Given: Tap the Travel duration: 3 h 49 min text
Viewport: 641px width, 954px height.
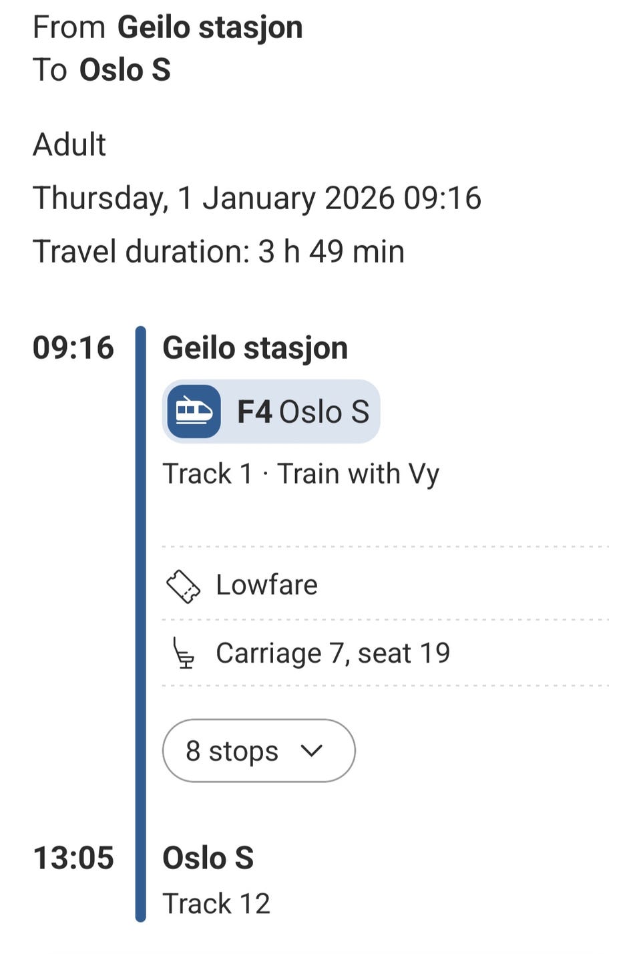Looking at the screenshot, I should click(x=218, y=252).
